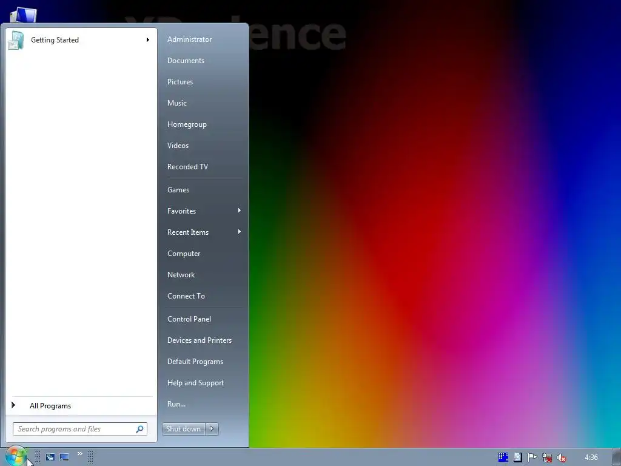Open Documents from Start menu

pos(186,61)
